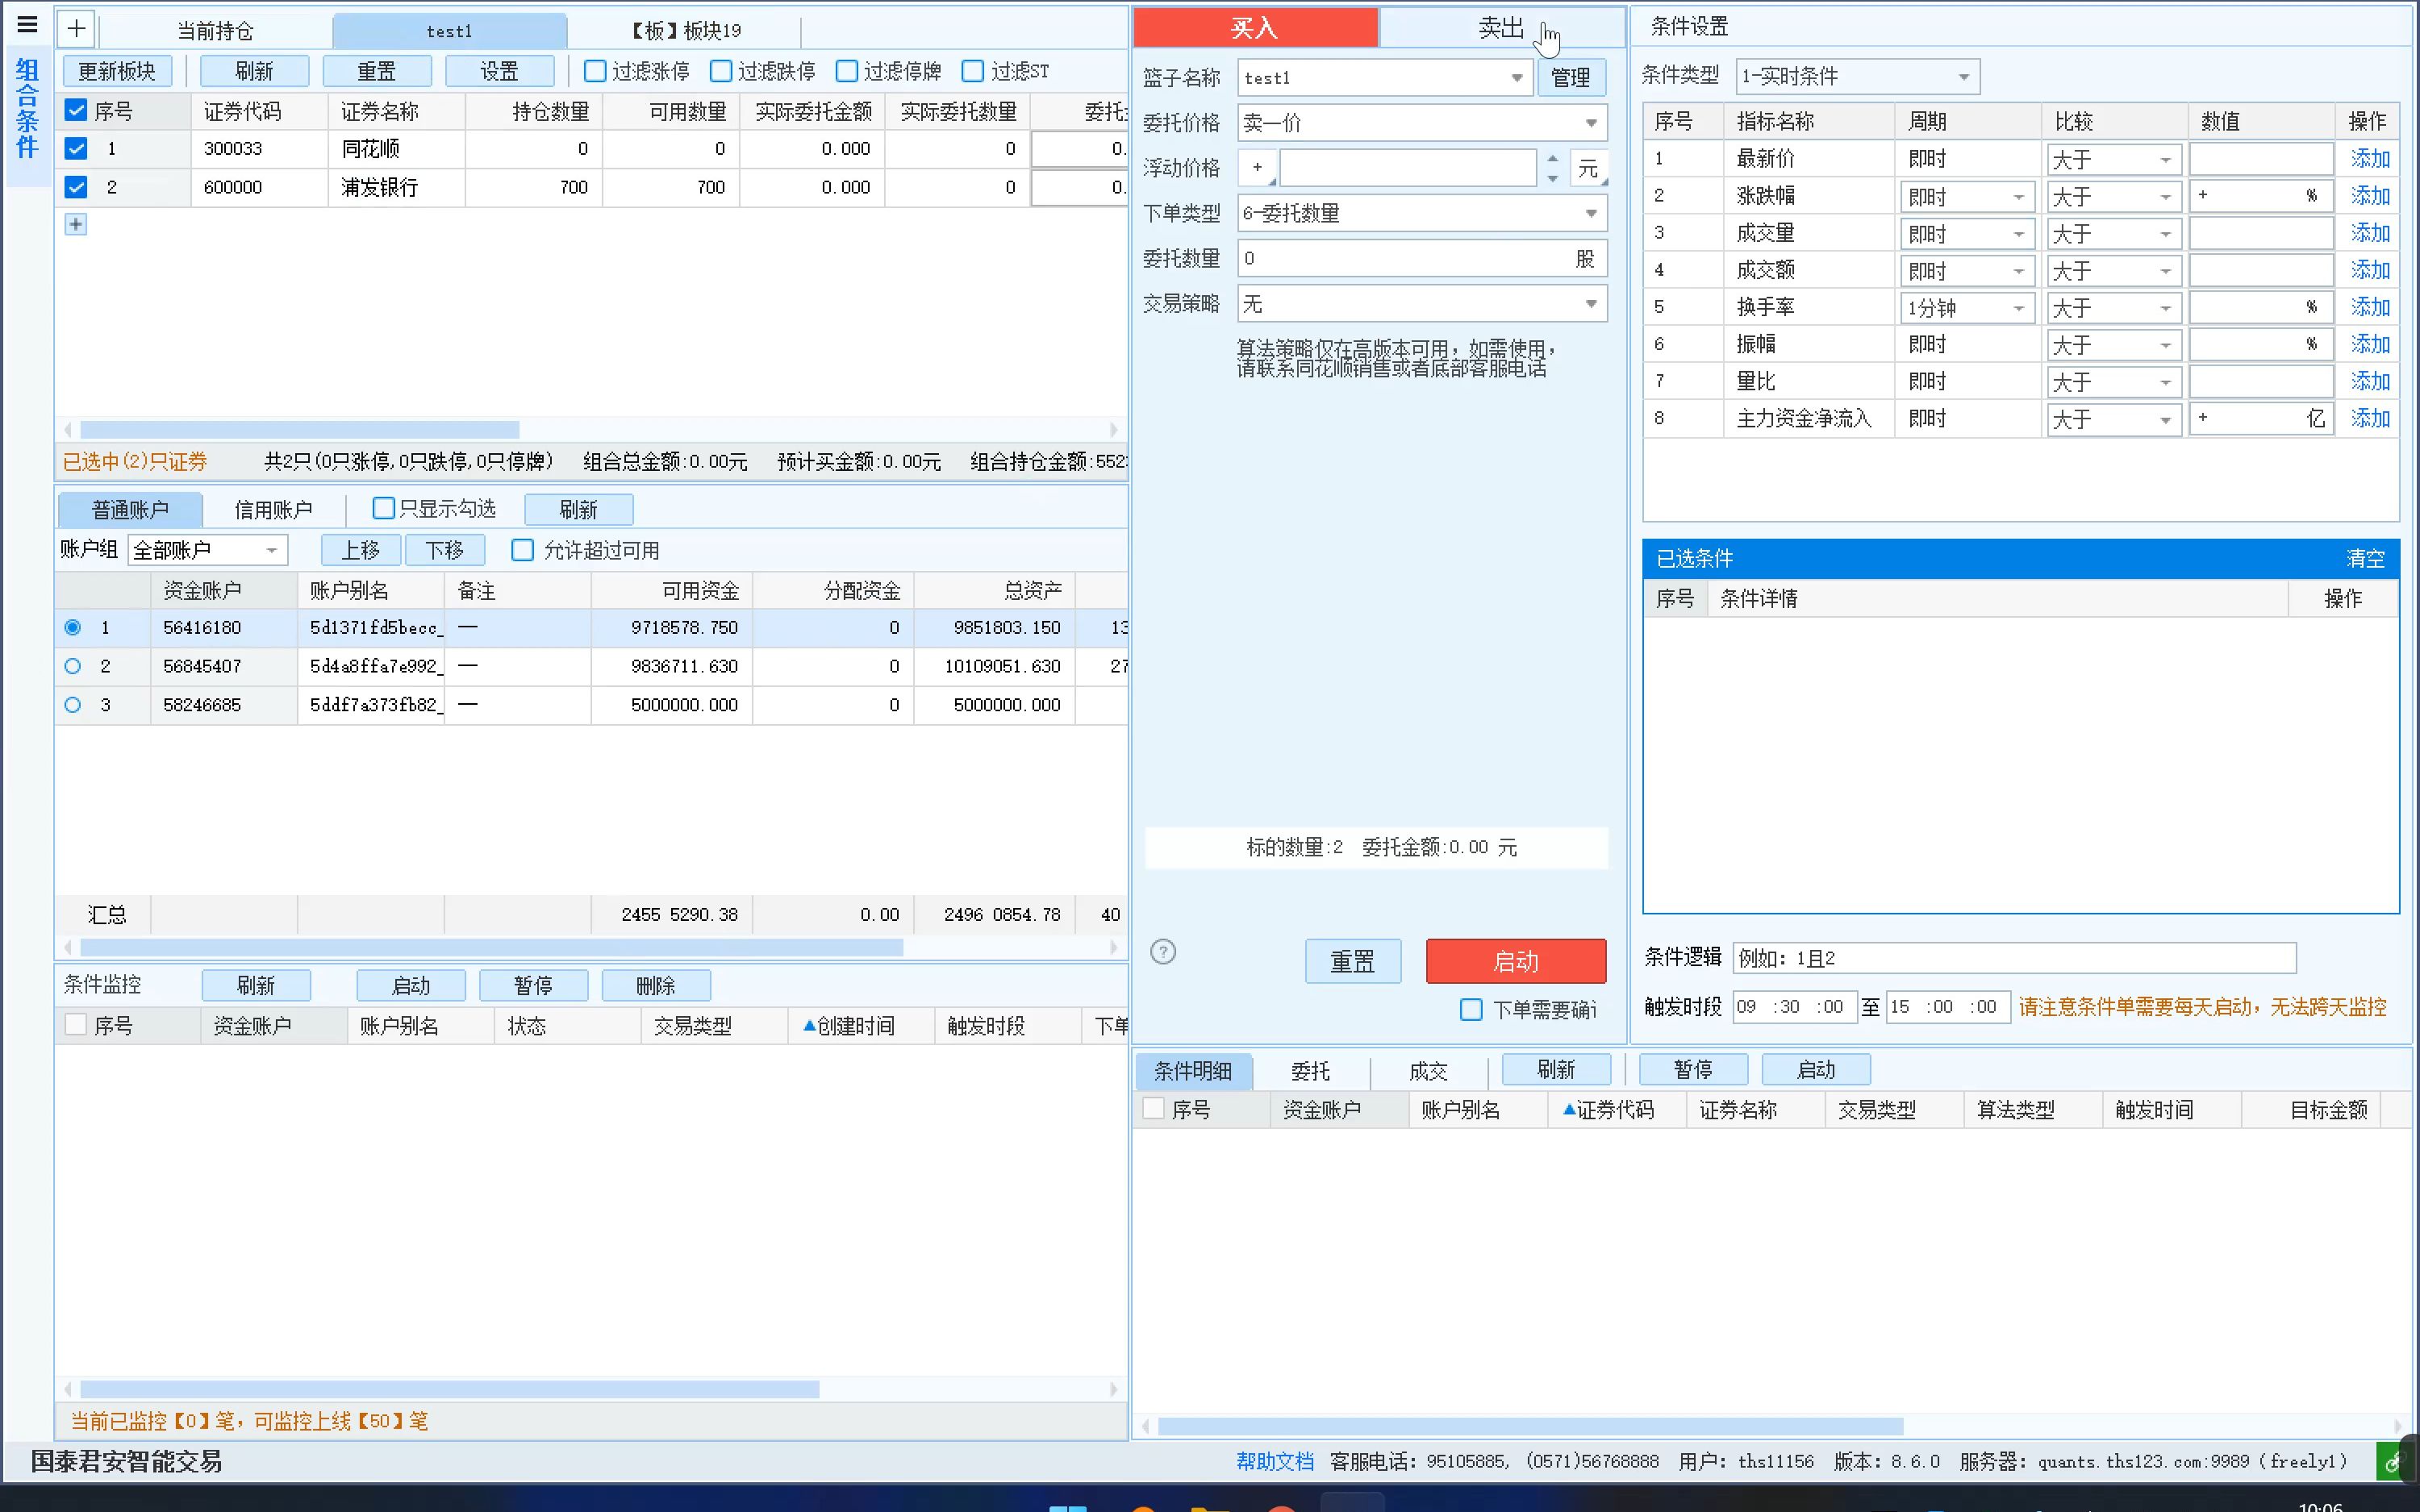Image resolution: width=2420 pixels, height=1512 pixels.
Task: Expand the 下单类型 6-委托数量 dropdown
Action: coord(1422,213)
